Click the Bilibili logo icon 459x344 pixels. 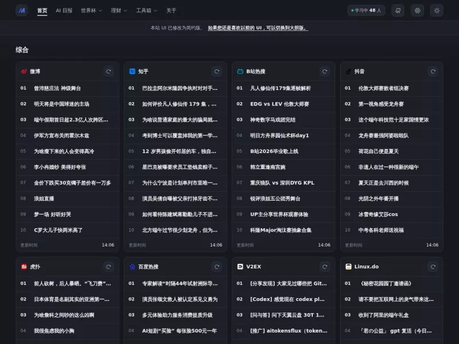click(x=240, y=71)
